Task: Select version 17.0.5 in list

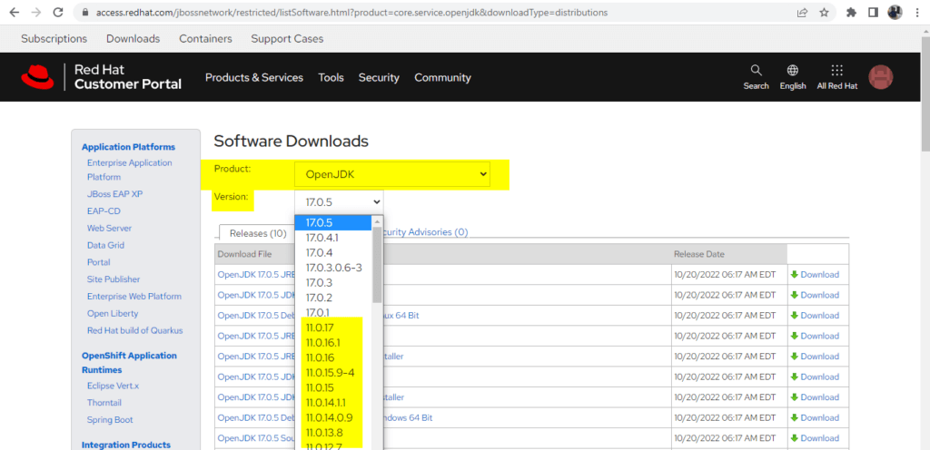Action: pyautogui.click(x=332, y=223)
